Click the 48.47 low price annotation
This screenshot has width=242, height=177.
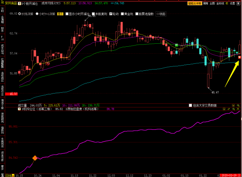[x=215, y=93]
